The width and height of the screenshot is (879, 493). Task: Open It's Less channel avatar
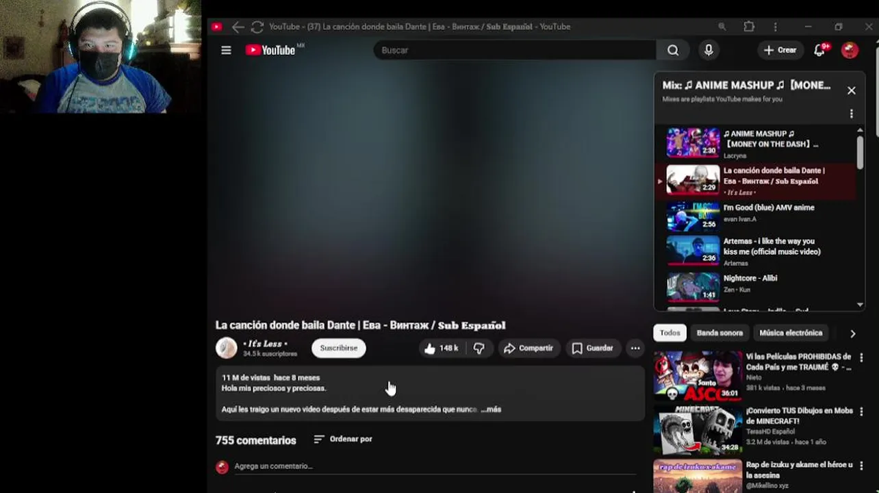point(227,348)
